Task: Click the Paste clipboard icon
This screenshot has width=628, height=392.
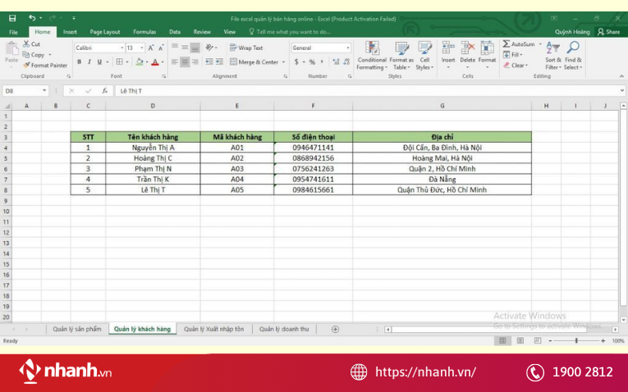Action: (x=11, y=49)
